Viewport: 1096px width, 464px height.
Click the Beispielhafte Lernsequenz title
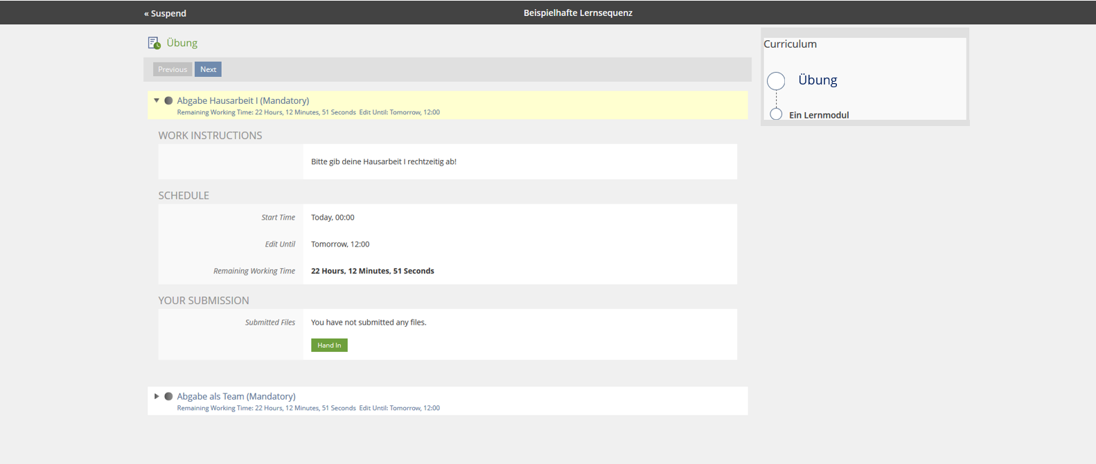(578, 12)
